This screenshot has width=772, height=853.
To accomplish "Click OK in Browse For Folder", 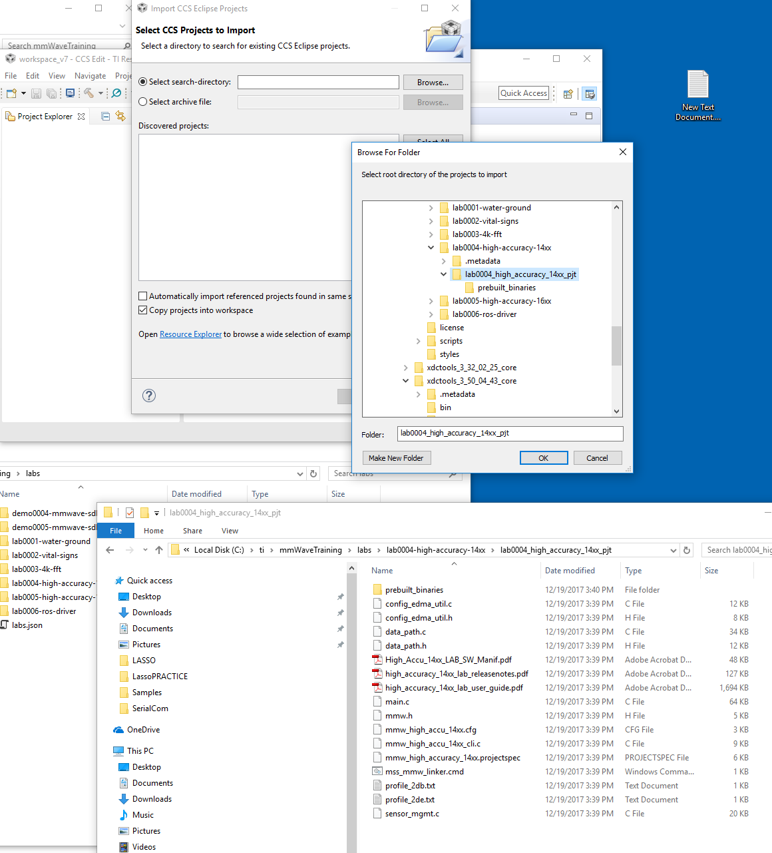I will 544,458.
